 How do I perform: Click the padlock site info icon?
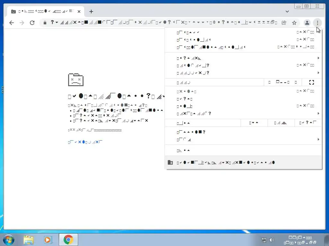45,23
